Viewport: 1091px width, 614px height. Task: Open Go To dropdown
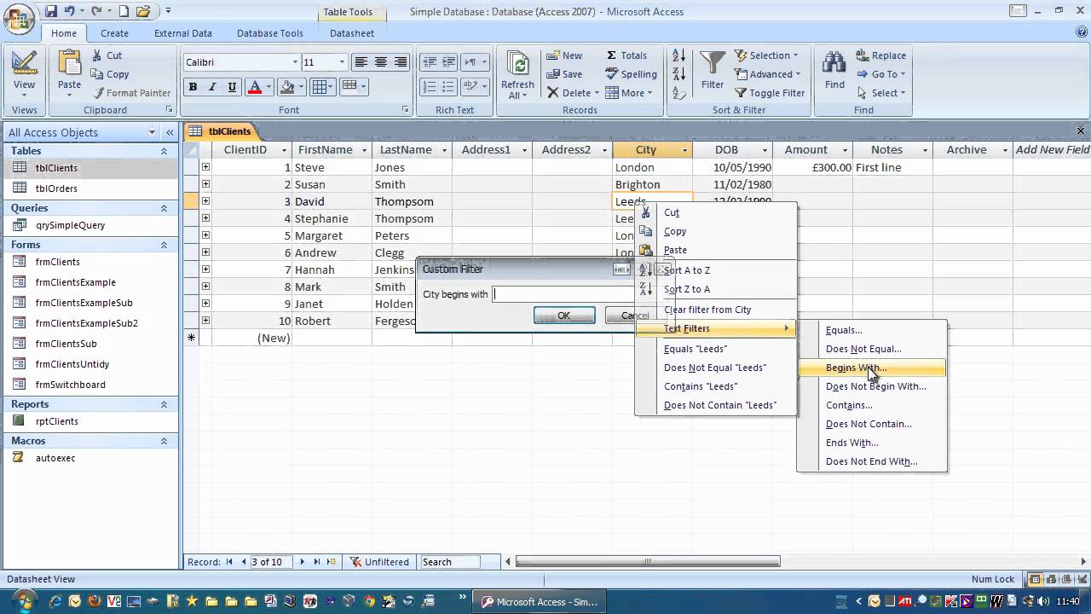[880, 74]
